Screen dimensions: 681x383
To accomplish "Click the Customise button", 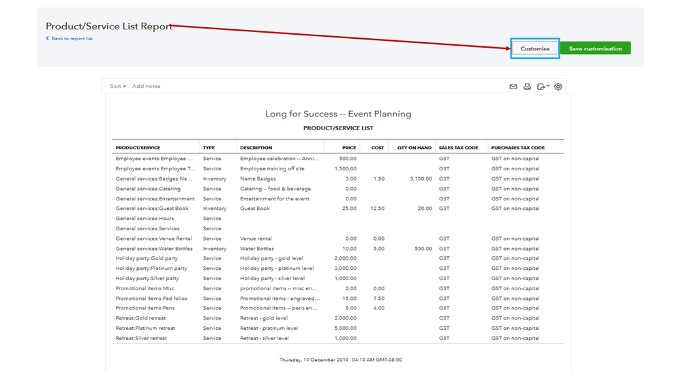I will pos(534,48).
